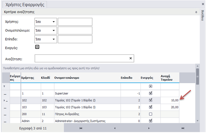Image resolution: width=206 pixels, height=133 pixels.
Task: Open the Επίπεδο operator dropdown
Action: click(54, 39)
